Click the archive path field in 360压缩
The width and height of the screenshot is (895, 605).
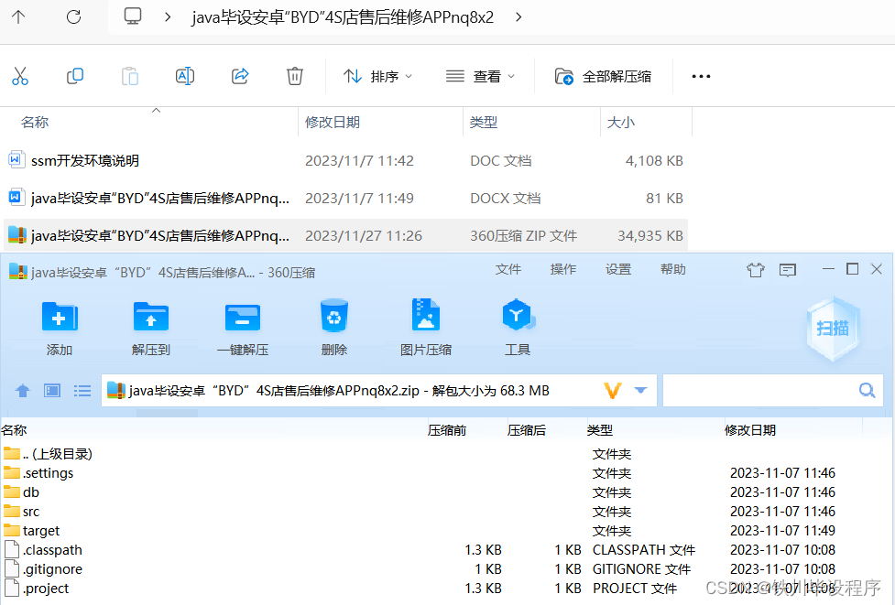click(379, 391)
